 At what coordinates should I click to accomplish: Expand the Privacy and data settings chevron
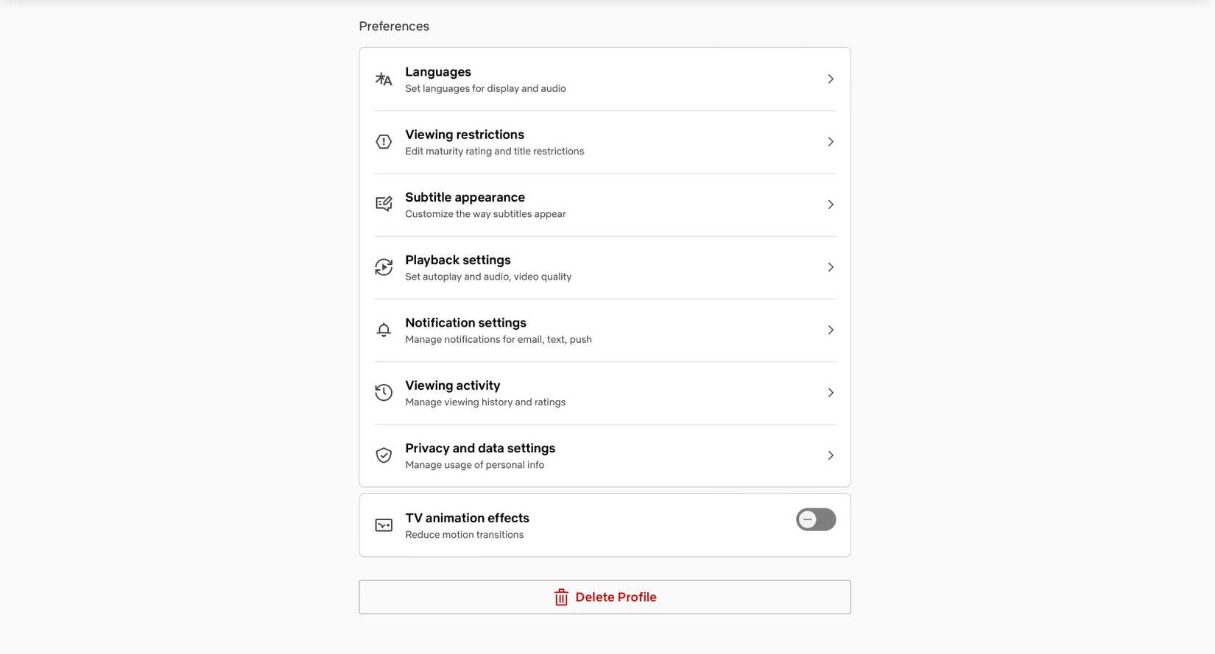coord(831,455)
